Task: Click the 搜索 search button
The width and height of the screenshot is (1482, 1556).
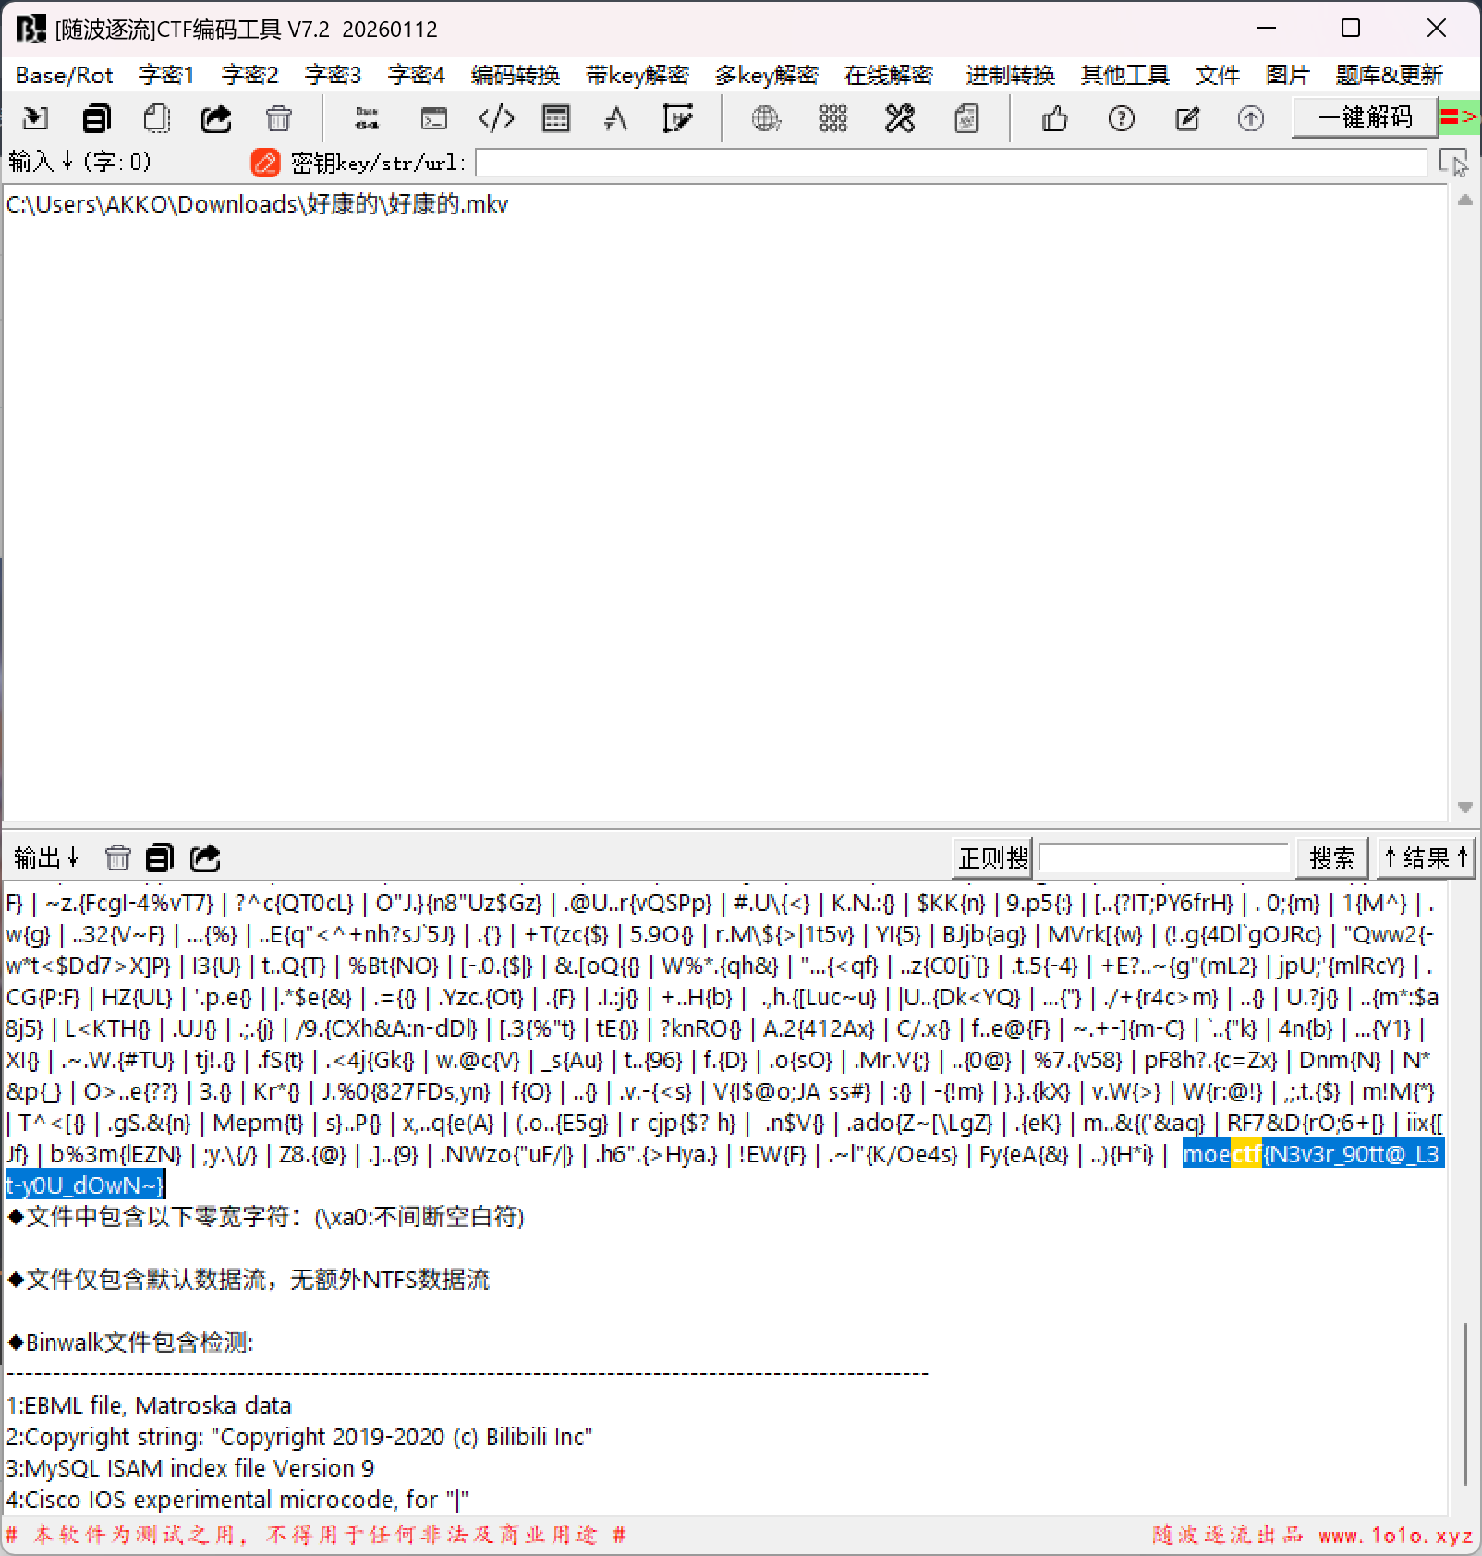Action: tap(1330, 858)
